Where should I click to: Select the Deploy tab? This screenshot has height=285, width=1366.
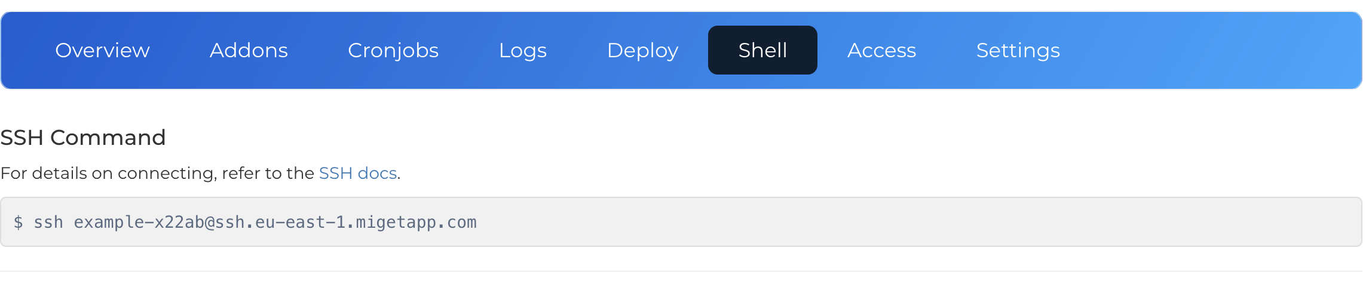[x=642, y=50]
